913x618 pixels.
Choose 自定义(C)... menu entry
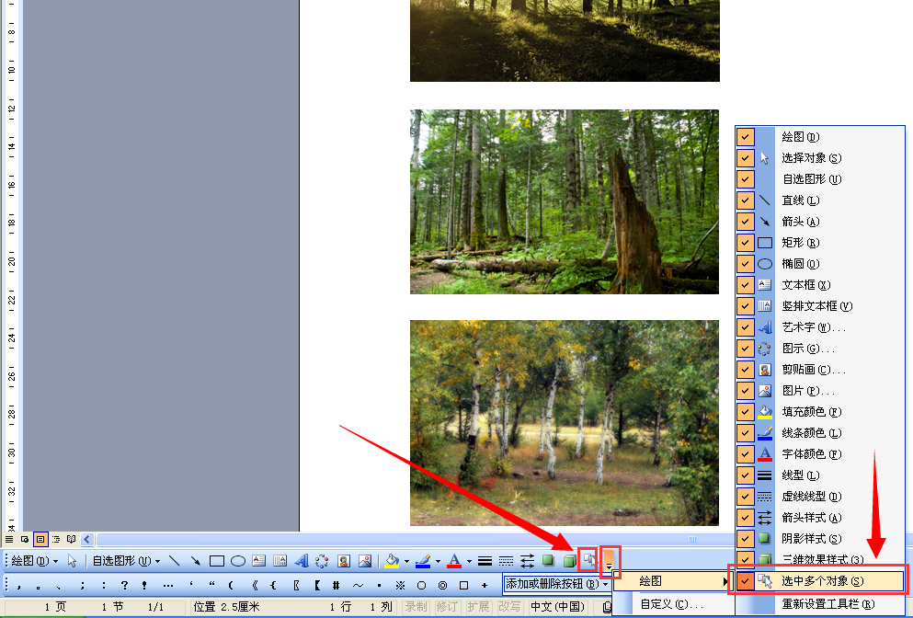coord(674,604)
